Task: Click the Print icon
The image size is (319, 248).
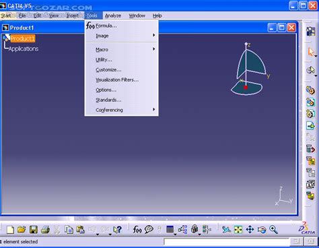Action: (45, 230)
